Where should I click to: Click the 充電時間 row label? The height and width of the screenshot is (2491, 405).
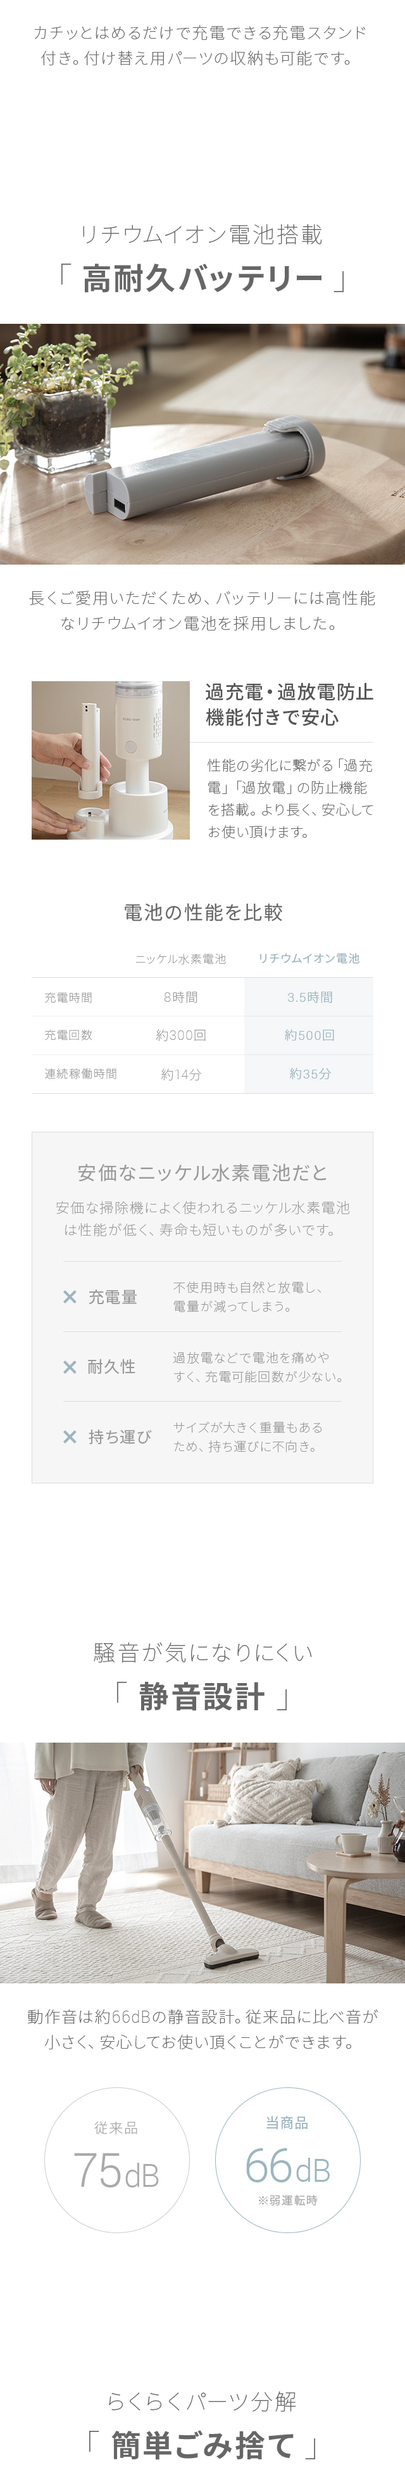point(68,997)
